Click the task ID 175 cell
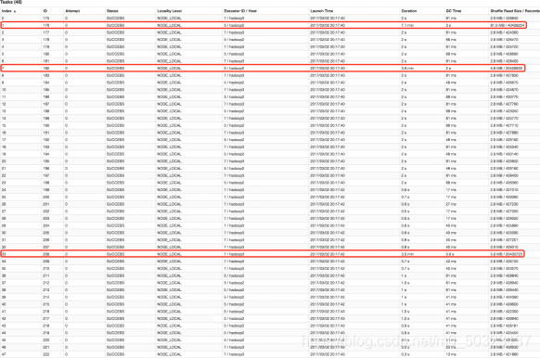The image size is (540, 358). (46, 19)
